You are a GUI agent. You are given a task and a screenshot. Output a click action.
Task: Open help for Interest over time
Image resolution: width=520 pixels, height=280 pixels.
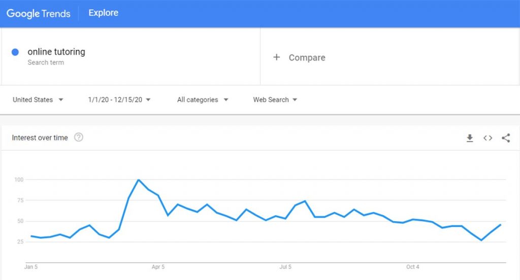(79, 137)
